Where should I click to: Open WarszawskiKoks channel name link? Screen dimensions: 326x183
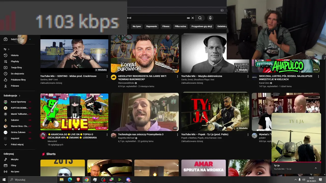click(x=126, y=83)
